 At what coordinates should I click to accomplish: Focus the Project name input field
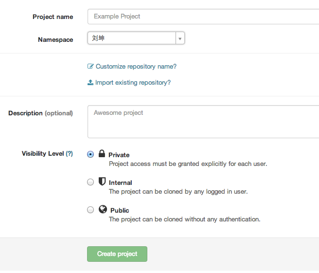coord(203,17)
